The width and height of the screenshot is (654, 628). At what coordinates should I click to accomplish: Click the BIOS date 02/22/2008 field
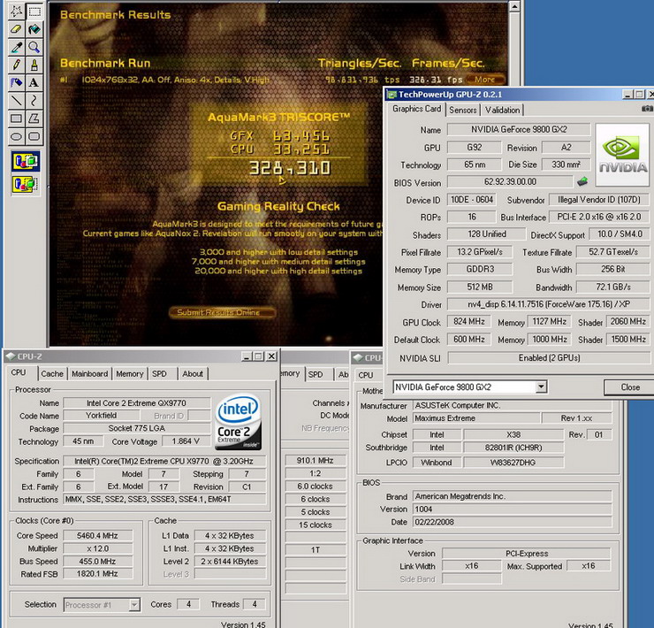(513, 522)
